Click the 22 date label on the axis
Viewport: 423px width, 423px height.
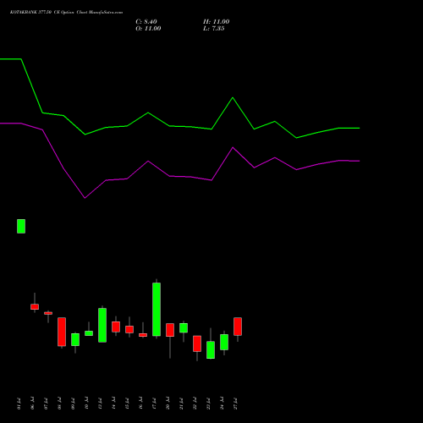tap(195, 404)
